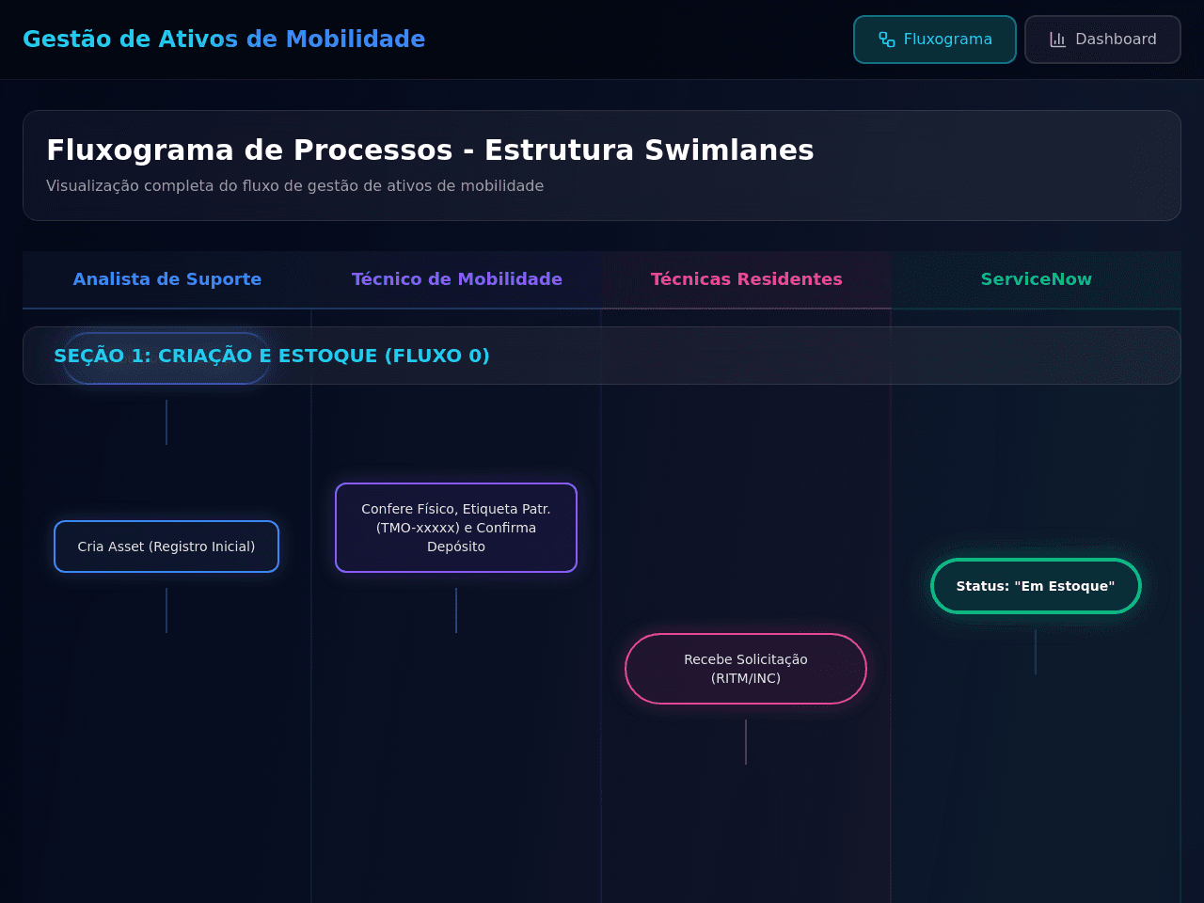Select the Cria Asset (Registro Inicial) node
The image size is (1204, 903).
[166, 547]
